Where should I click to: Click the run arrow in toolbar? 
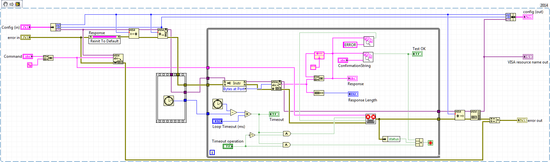pos(12,4)
